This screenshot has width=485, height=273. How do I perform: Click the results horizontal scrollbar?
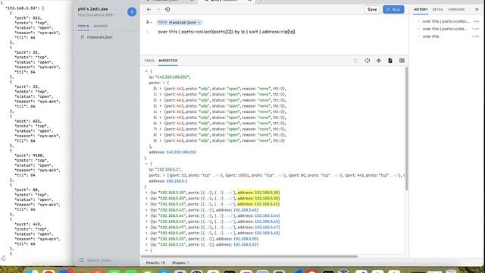pos(249,256)
